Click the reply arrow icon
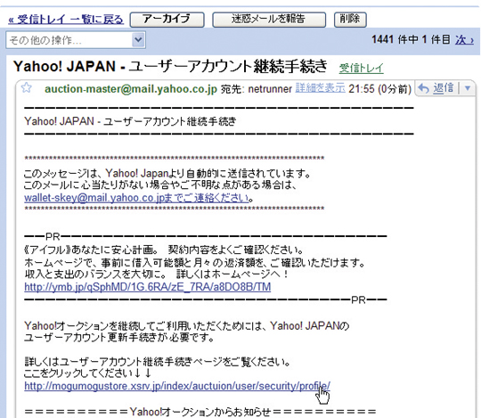Viewport: 481px width, 418px height. tap(424, 88)
